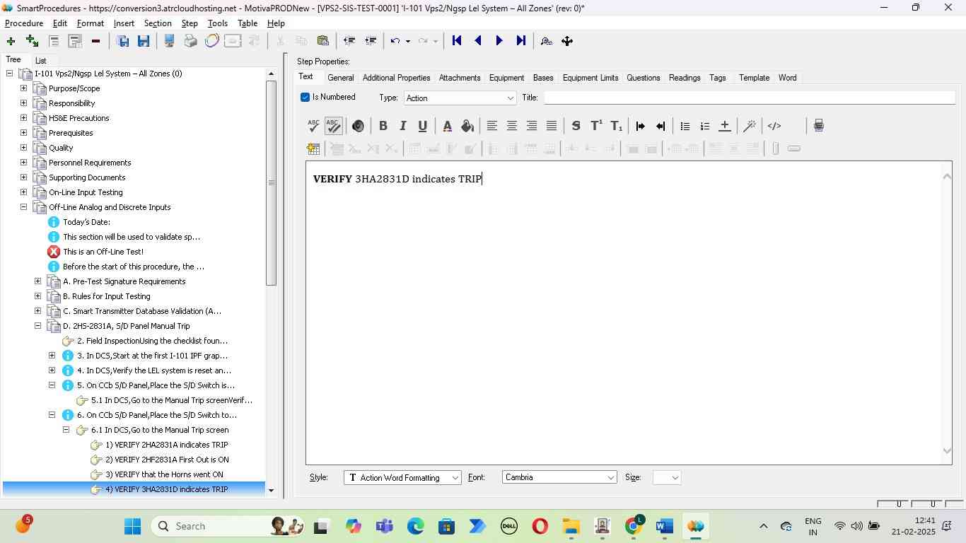
Task: Align text left in editor toolbar
Action: (x=492, y=126)
